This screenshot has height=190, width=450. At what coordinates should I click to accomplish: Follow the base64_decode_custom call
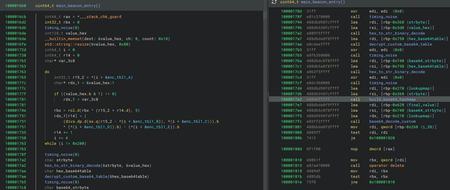click(x=393, y=122)
